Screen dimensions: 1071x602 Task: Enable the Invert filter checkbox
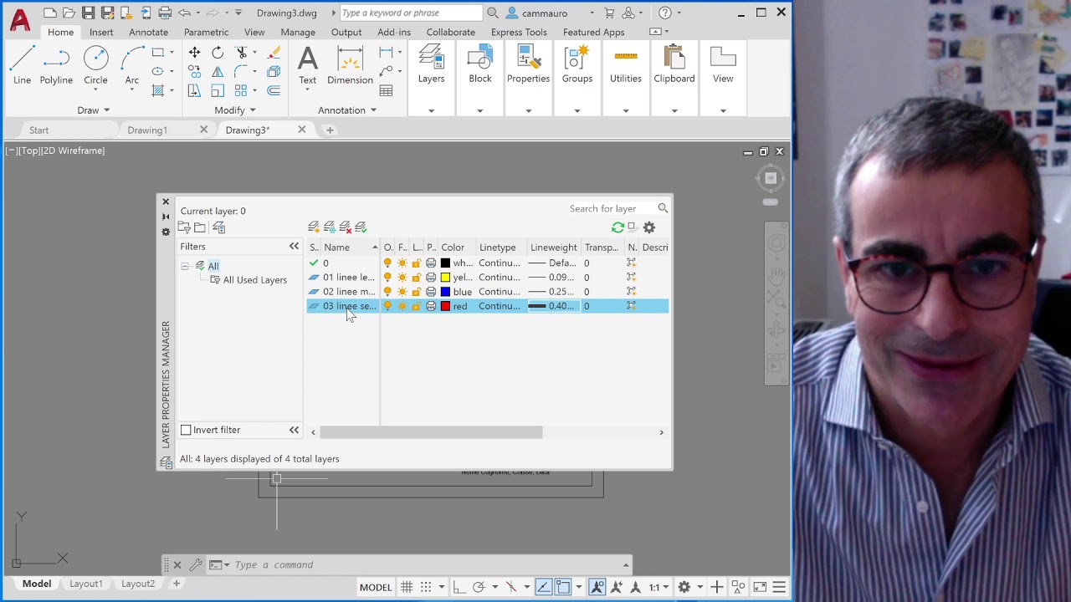pyautogui.click(x=186, y=430)
